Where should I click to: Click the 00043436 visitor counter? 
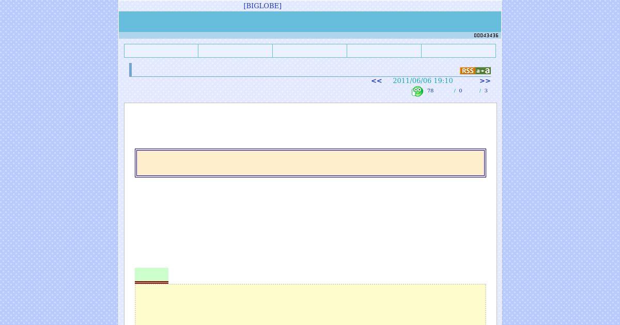pos(486,36)
